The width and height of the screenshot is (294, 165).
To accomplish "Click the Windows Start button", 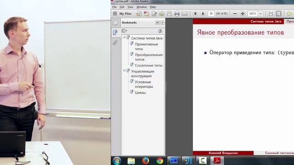I will pyautogui.click(x=117, y=161).
